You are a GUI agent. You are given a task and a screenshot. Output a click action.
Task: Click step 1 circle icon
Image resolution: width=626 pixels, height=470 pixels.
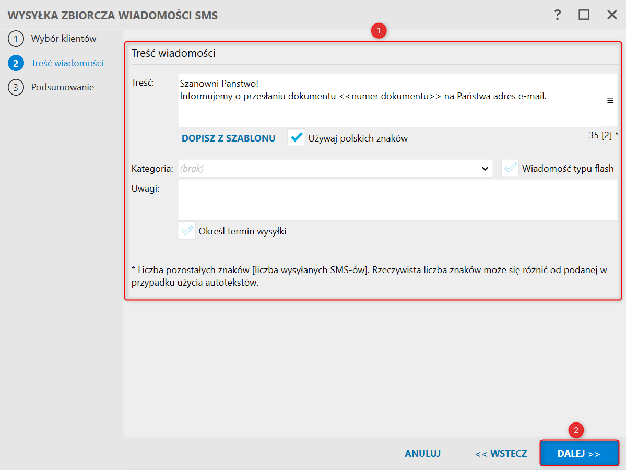tap(16, 39)
